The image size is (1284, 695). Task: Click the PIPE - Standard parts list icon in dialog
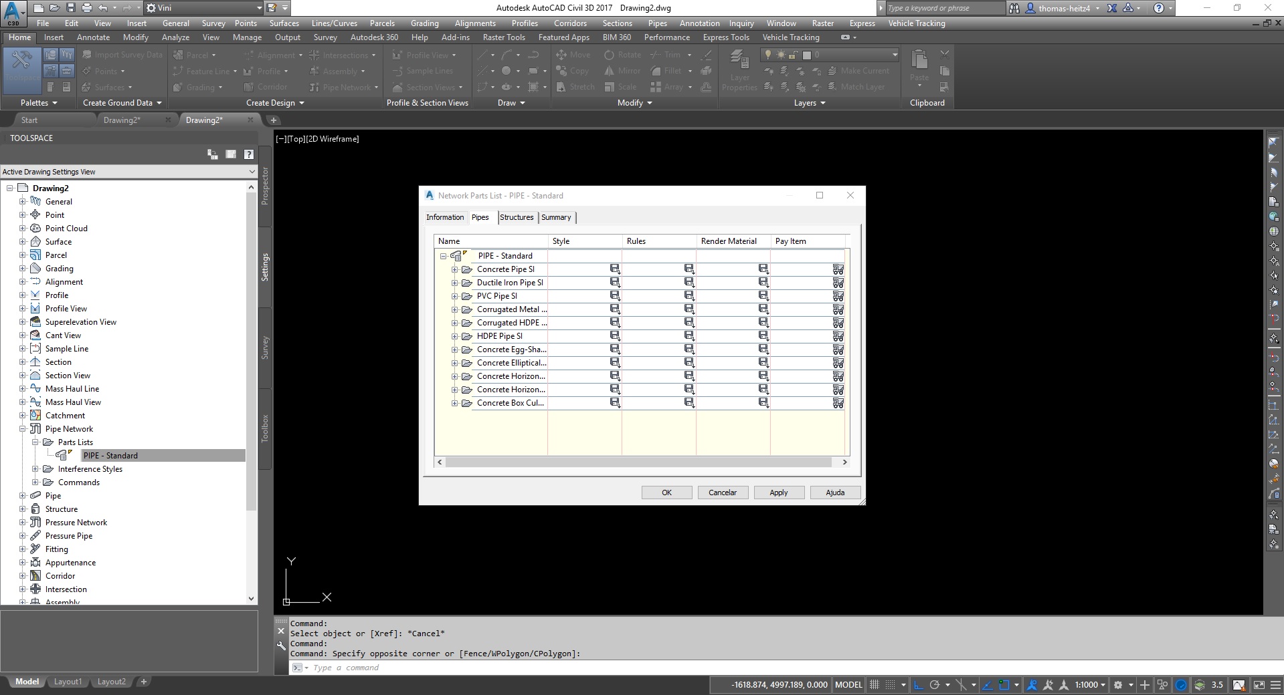(458, 255)
